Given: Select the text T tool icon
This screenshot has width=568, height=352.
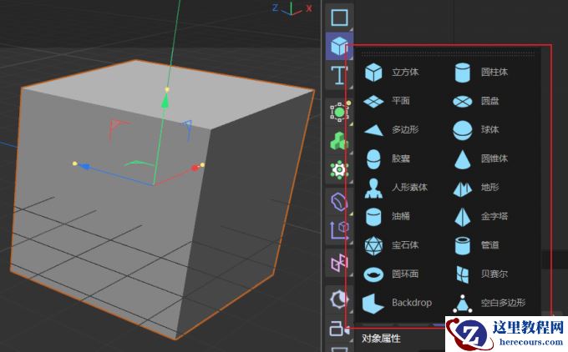Looking at the screenshot, I should (339, 75).
